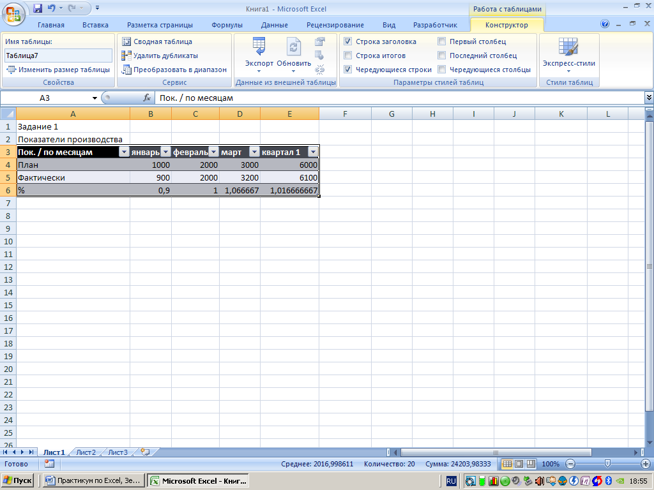Click Удалить дубликаты button
This screenshot has width=654, height=490.
pos(160,56)
